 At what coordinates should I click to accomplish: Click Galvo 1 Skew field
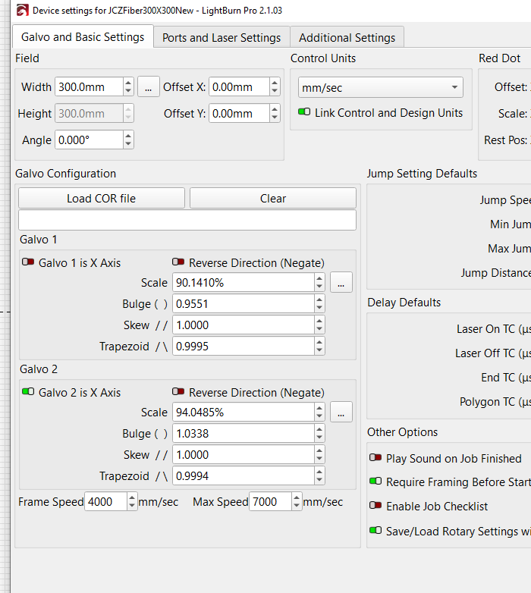click(x=244, y=325)
